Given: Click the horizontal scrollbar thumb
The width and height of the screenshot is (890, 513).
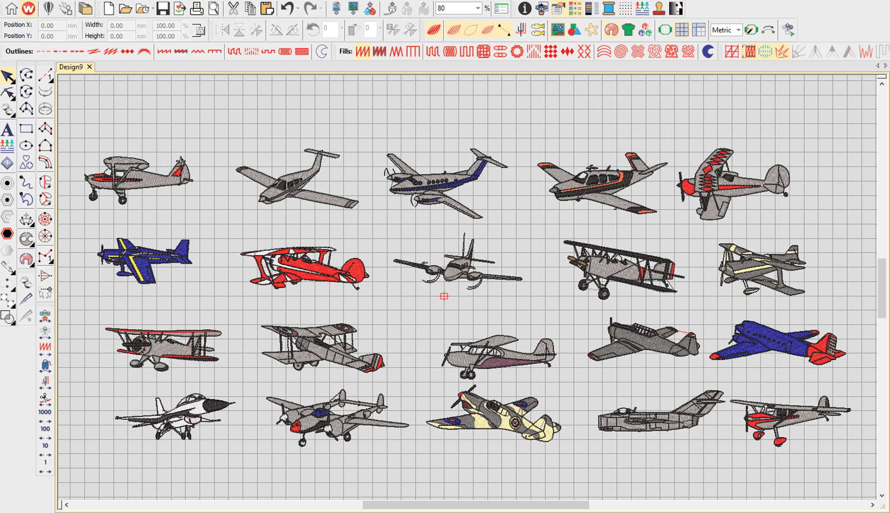Looking at the screenshot, I should click(475, 505).
